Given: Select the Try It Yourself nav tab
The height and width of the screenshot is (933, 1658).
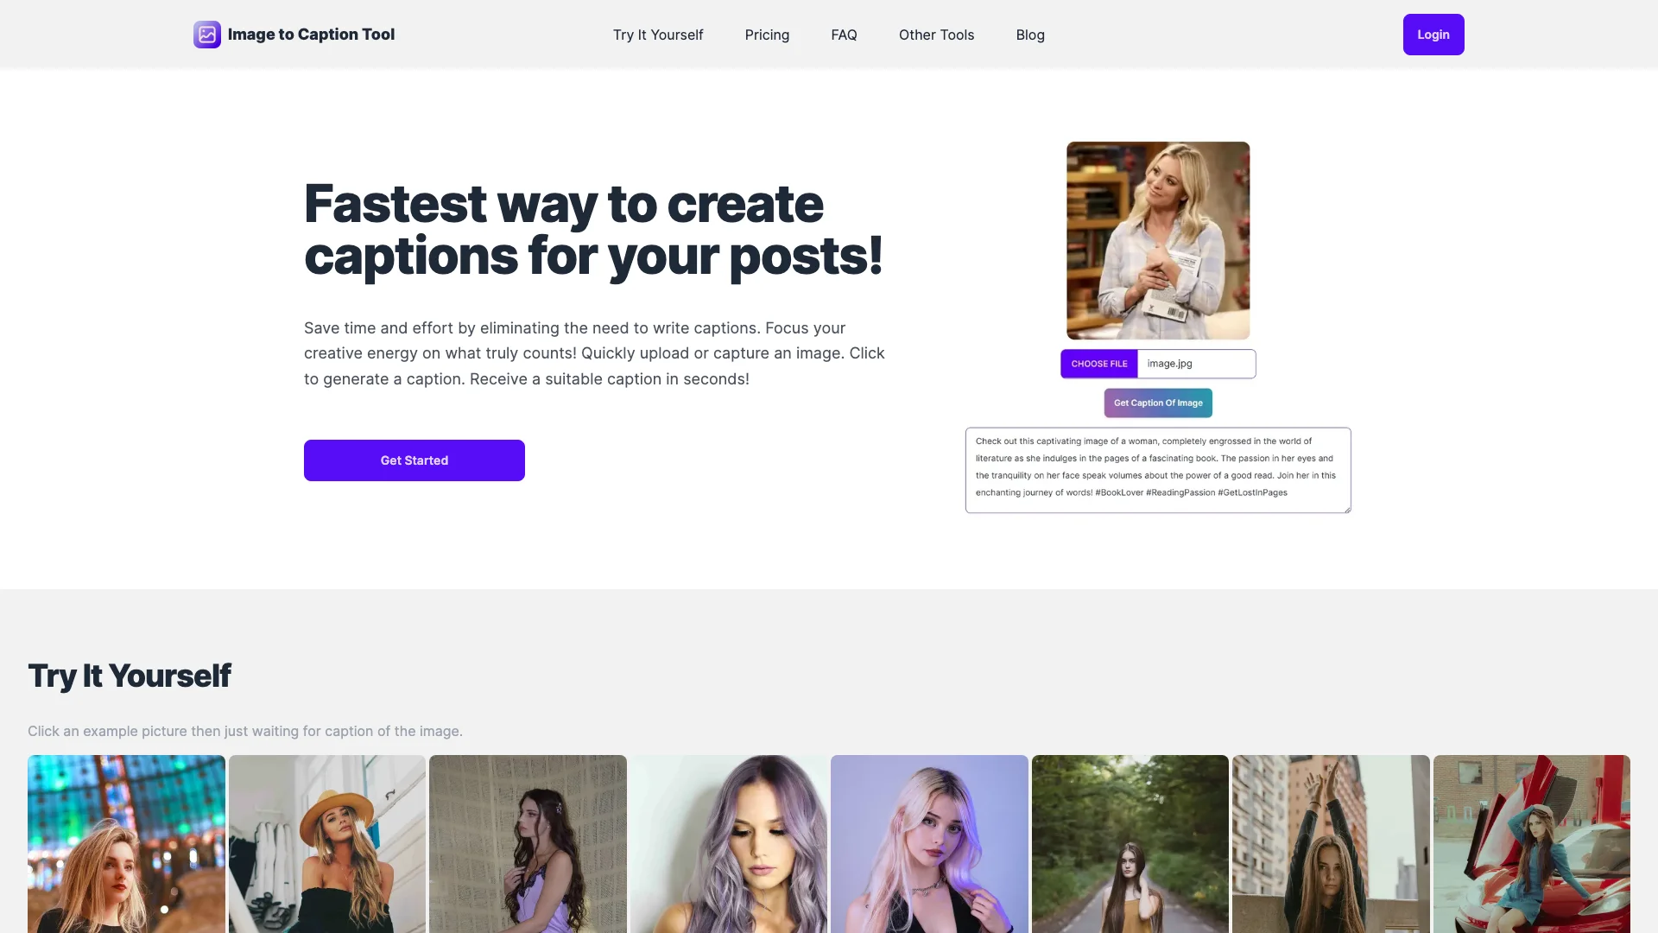Looking at the screenshot, I should tap(657, 35).
